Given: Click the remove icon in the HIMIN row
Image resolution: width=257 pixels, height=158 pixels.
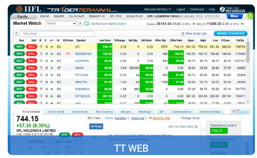Looking at the screenshot, I should click(41, 68).
